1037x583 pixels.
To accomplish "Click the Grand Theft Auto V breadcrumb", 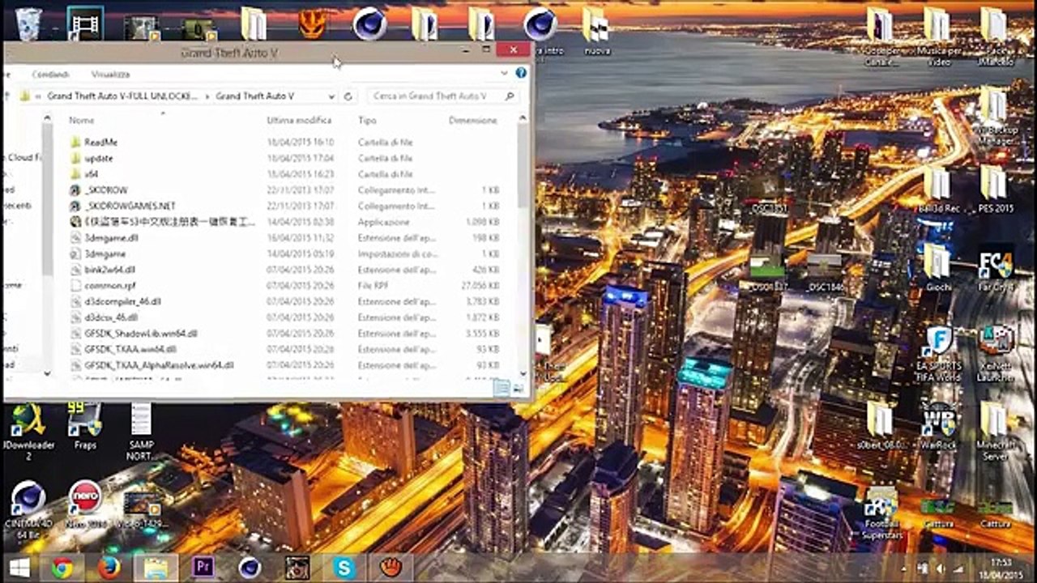I will (x=254, y=96).
